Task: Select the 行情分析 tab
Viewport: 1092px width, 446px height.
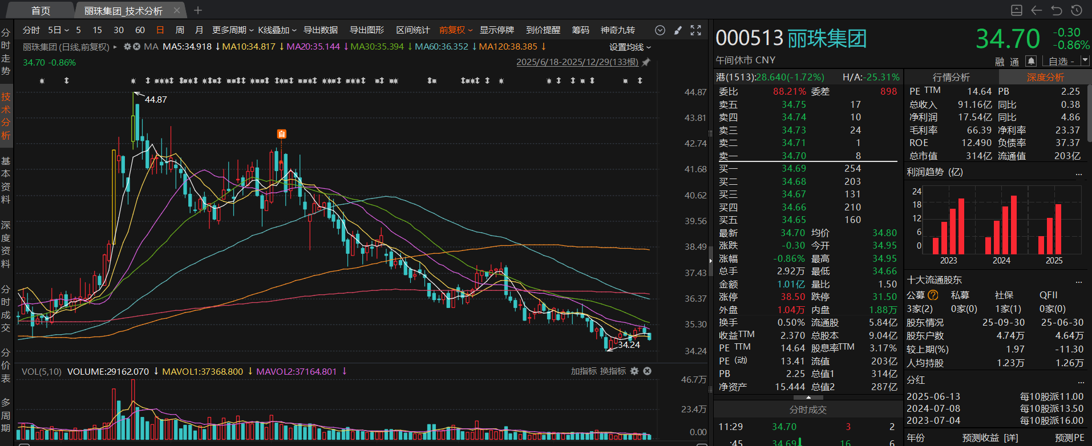Action: click(x=951, y=78)
